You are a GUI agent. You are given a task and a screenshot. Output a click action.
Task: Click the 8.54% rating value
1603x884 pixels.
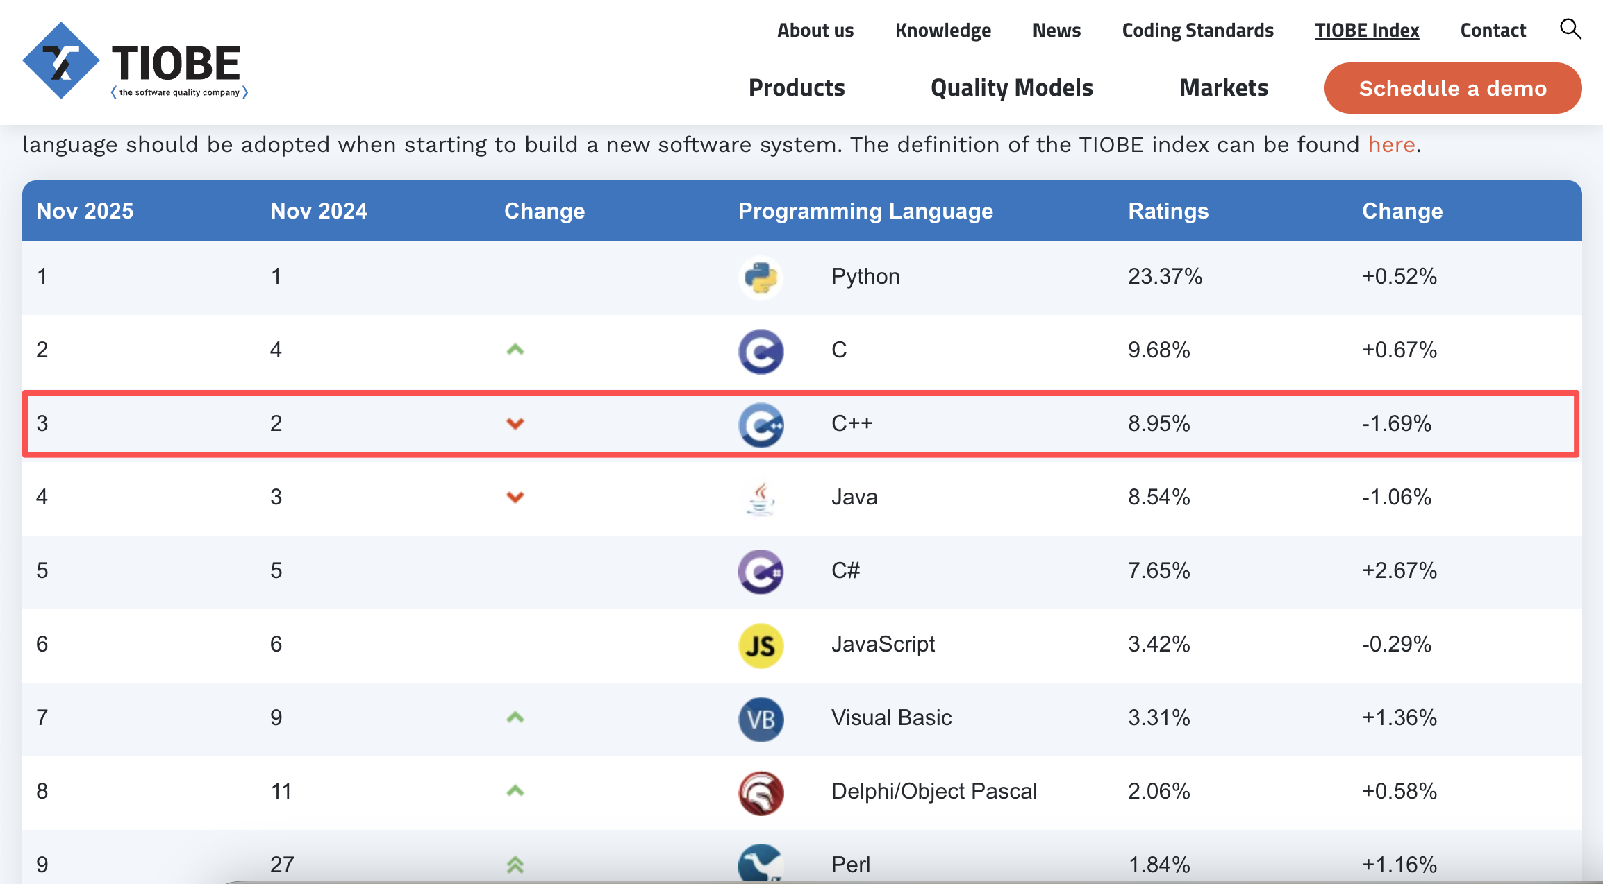pos(1159,497)
